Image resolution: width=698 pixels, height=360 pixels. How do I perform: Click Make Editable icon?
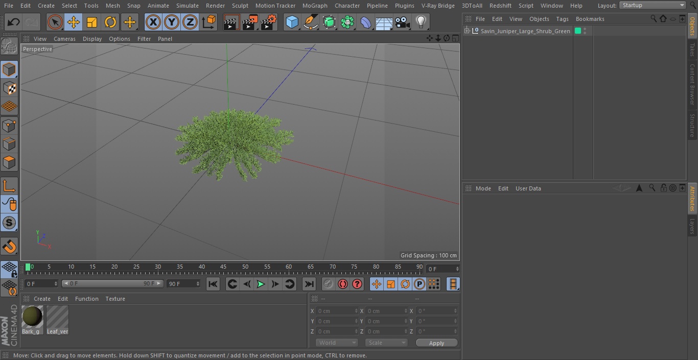[x=9, y=46]
